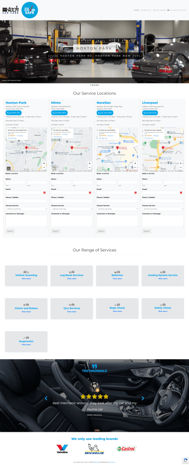The width and height of the screenshot is (189, 465).
Task: Open Choose Service dropdown in Narellan form
Action: 117,209
